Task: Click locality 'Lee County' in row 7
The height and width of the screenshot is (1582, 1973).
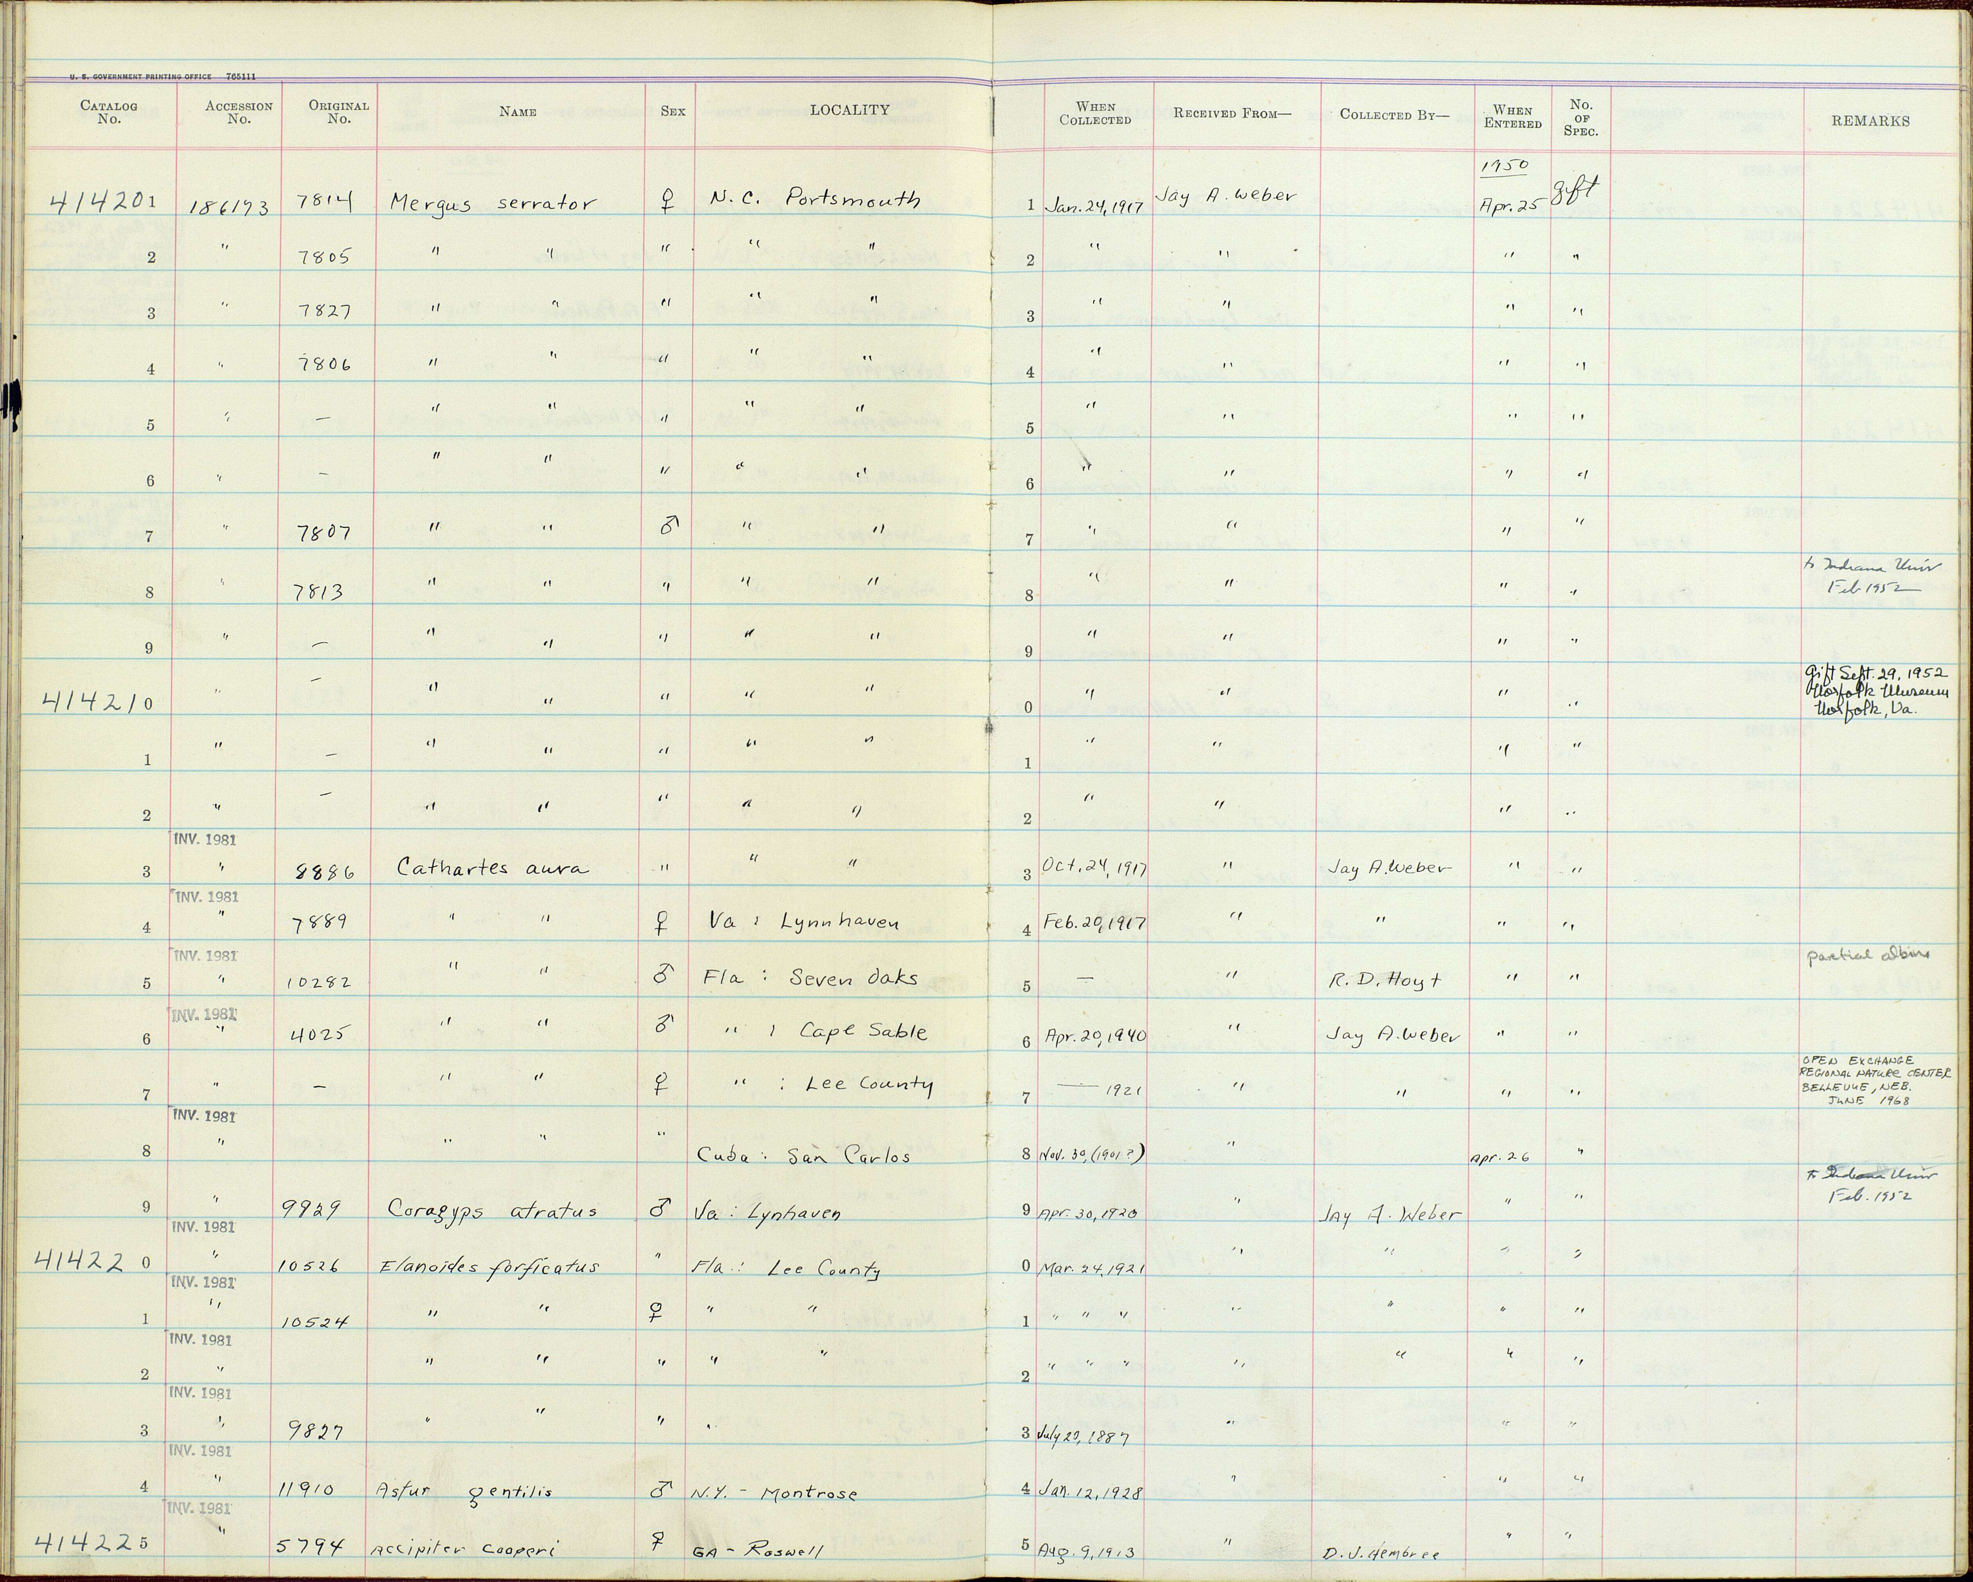Action: coord(869,1085)
